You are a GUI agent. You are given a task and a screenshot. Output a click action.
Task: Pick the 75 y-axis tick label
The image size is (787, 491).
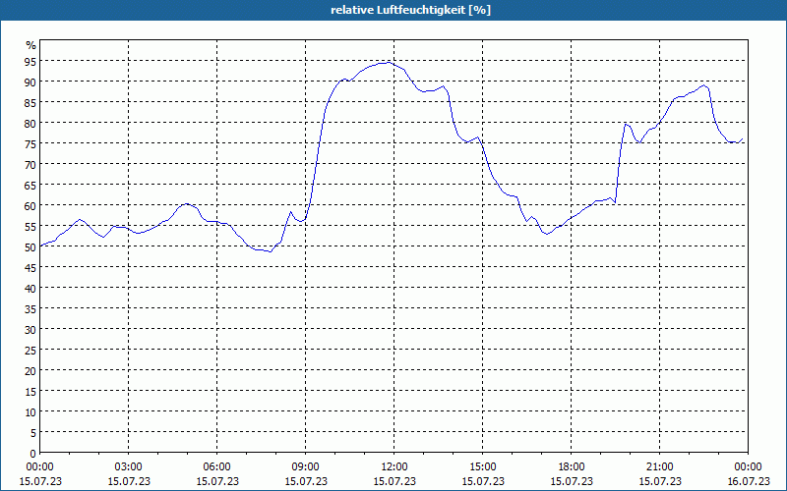30,143
